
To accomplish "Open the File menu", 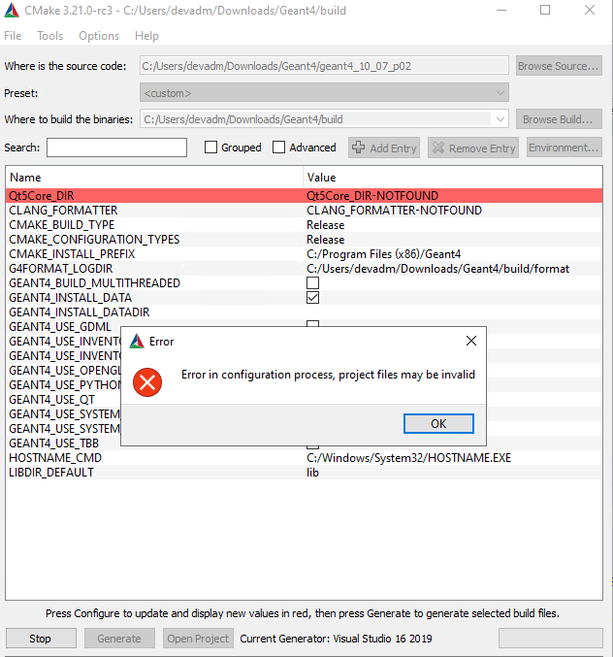I will [x=13, y=36].
